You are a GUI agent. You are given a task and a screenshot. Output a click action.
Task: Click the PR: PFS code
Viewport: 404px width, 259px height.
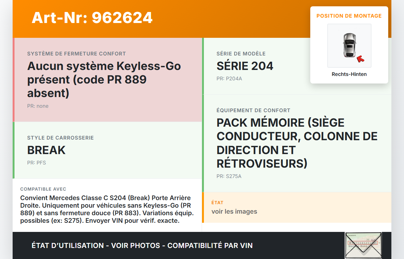[37, 163]
